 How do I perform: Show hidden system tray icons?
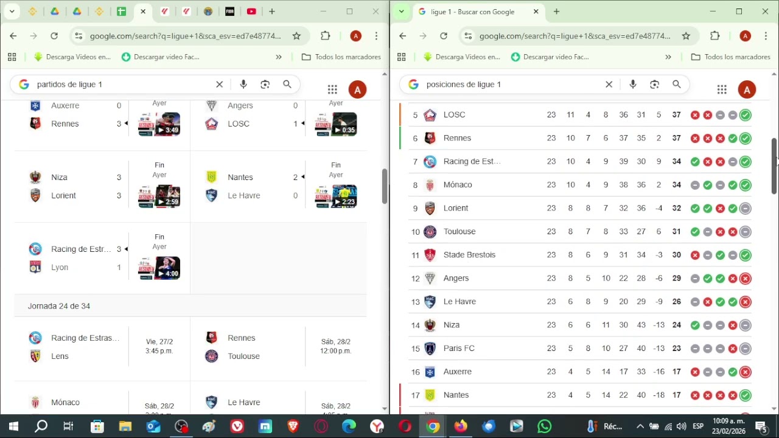coord(639,426)
